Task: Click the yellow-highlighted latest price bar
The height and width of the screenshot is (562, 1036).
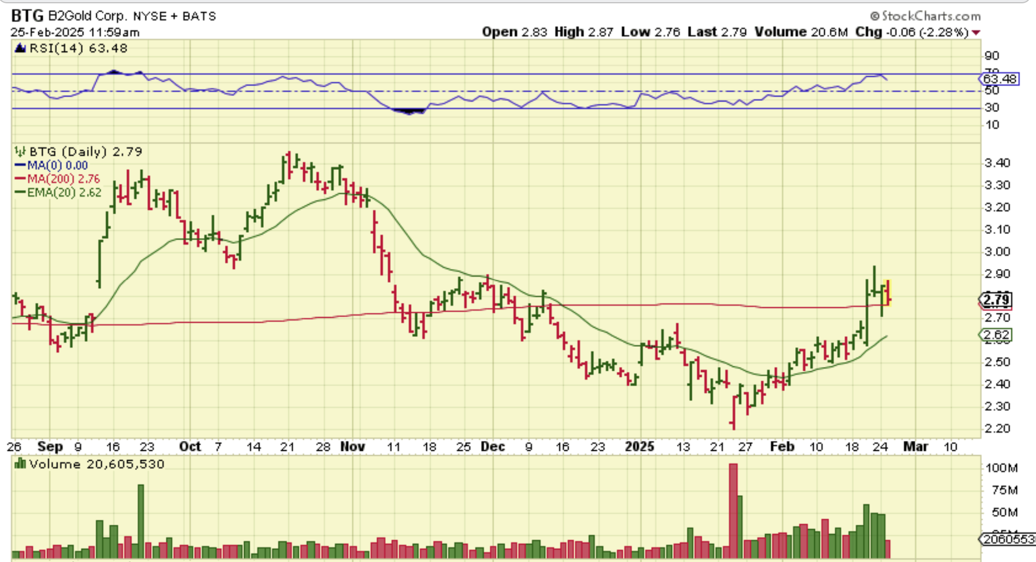Action: (888, 293)
